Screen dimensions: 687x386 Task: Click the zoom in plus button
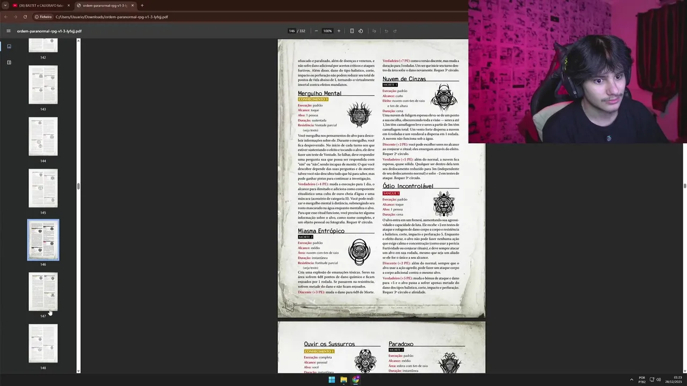[x=339, y=31]
